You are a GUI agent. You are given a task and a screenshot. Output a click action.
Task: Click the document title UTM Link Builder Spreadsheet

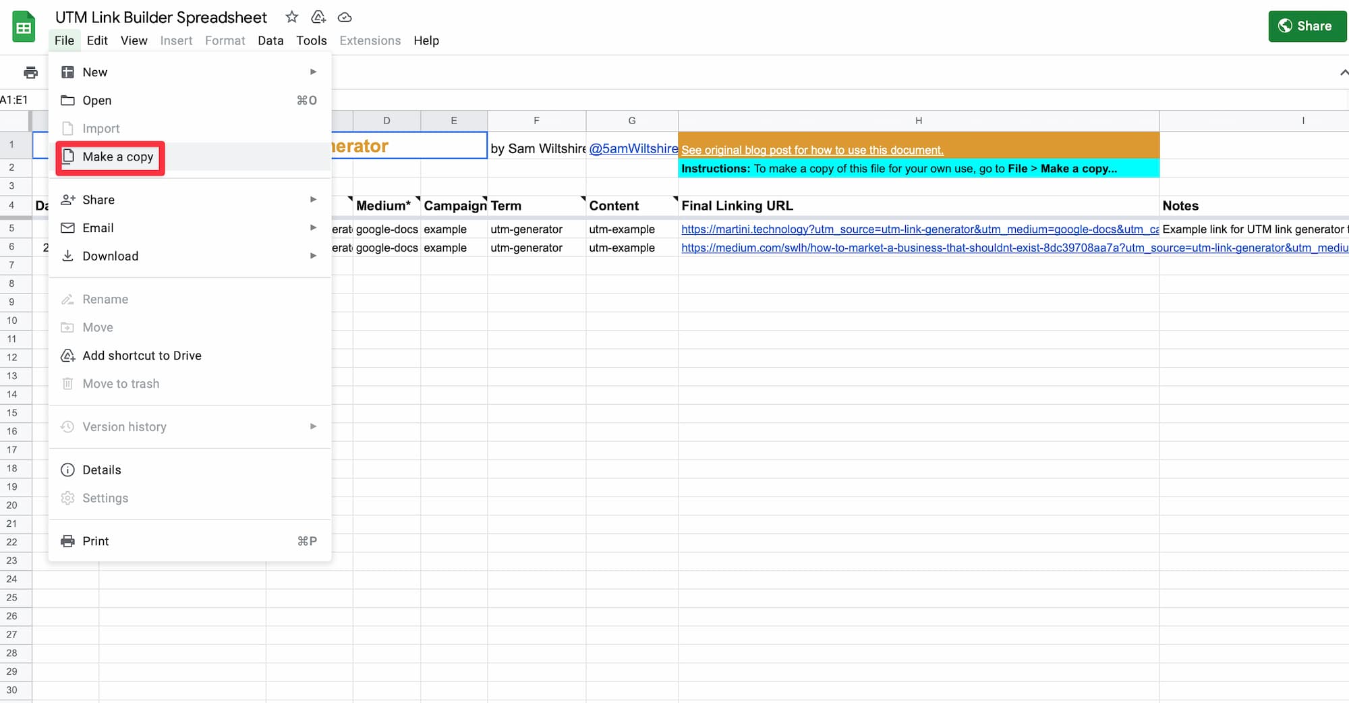pos(161,18)
